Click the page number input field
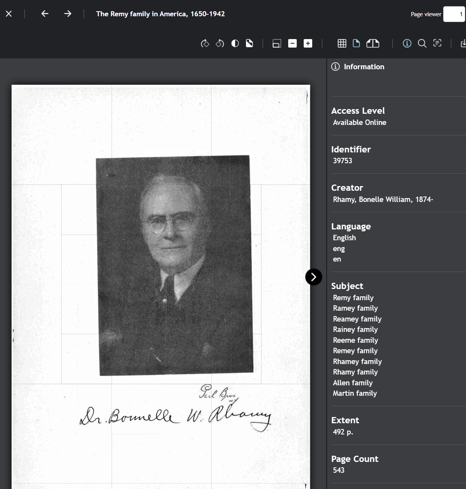 point(454,14)
